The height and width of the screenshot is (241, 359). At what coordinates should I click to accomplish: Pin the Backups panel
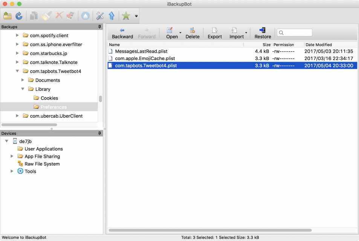click(x=99, y=27)
